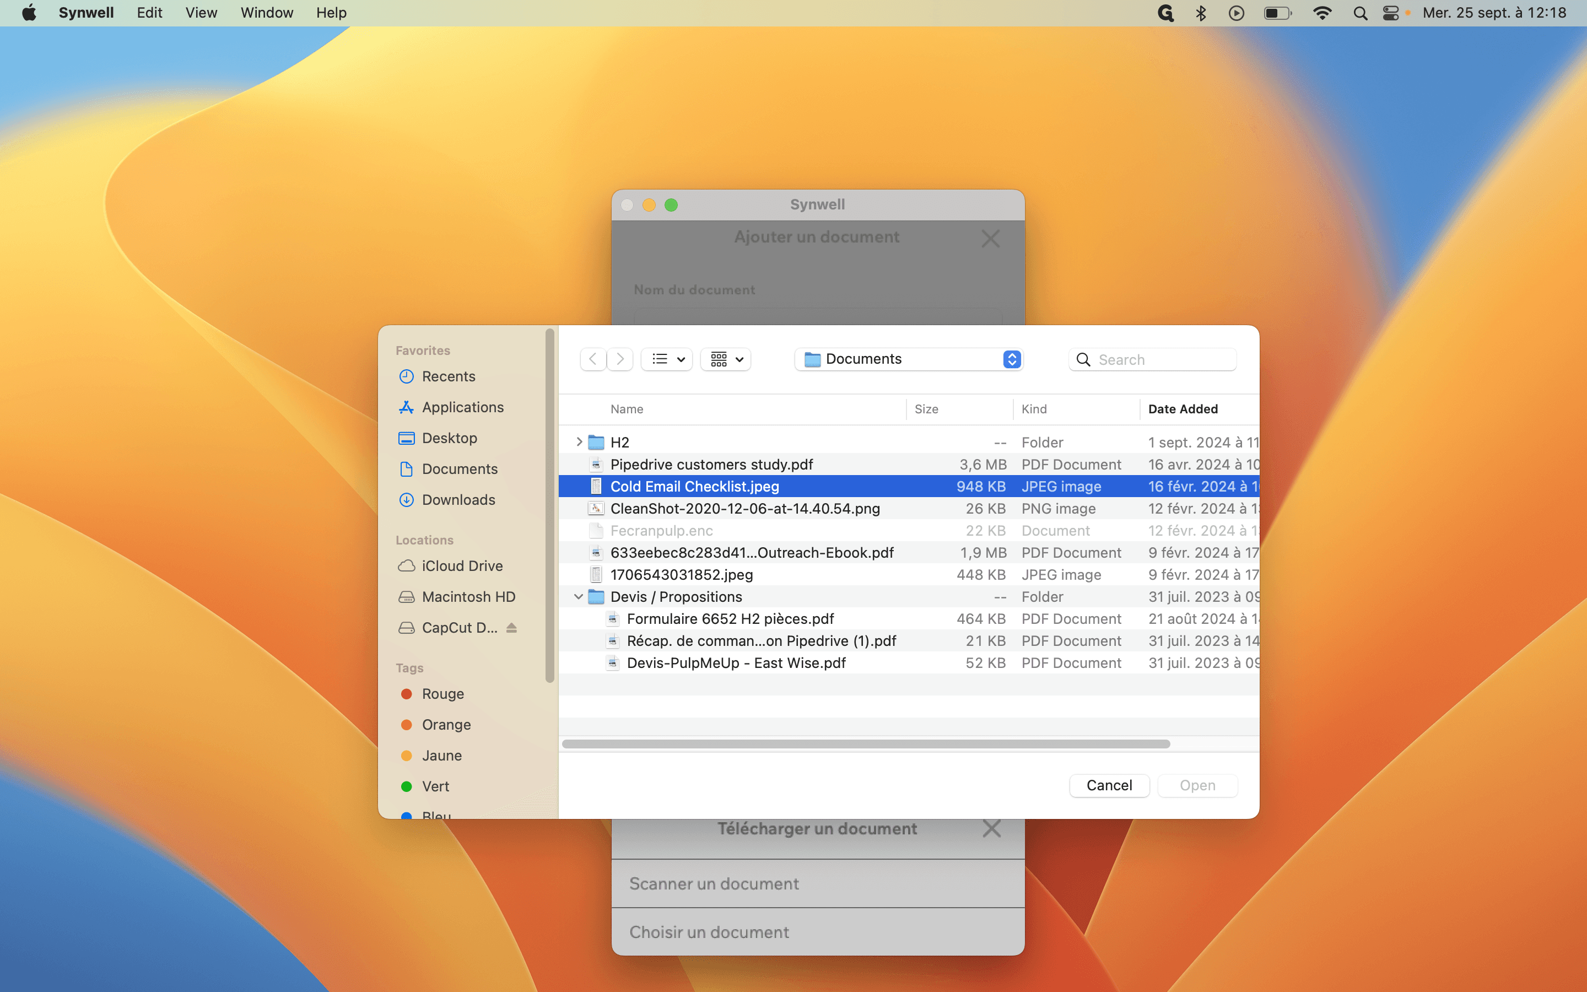
Task: Close the Ajouter un document panel
Action: click(x=990, y=238)
